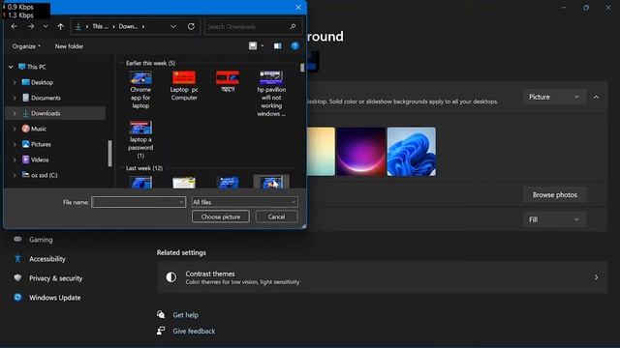The height and width of the screenshot is (348, 620).
Task: Collapse the This PC tree node
Action: point(11,67)
